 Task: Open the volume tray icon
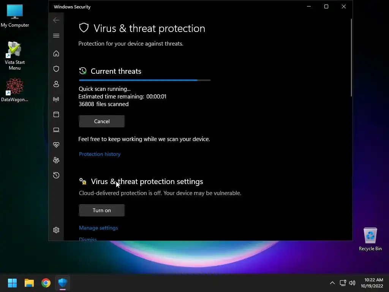tap(352, 283)
